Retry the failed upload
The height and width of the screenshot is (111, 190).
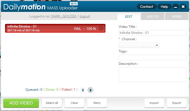[97, 103]
